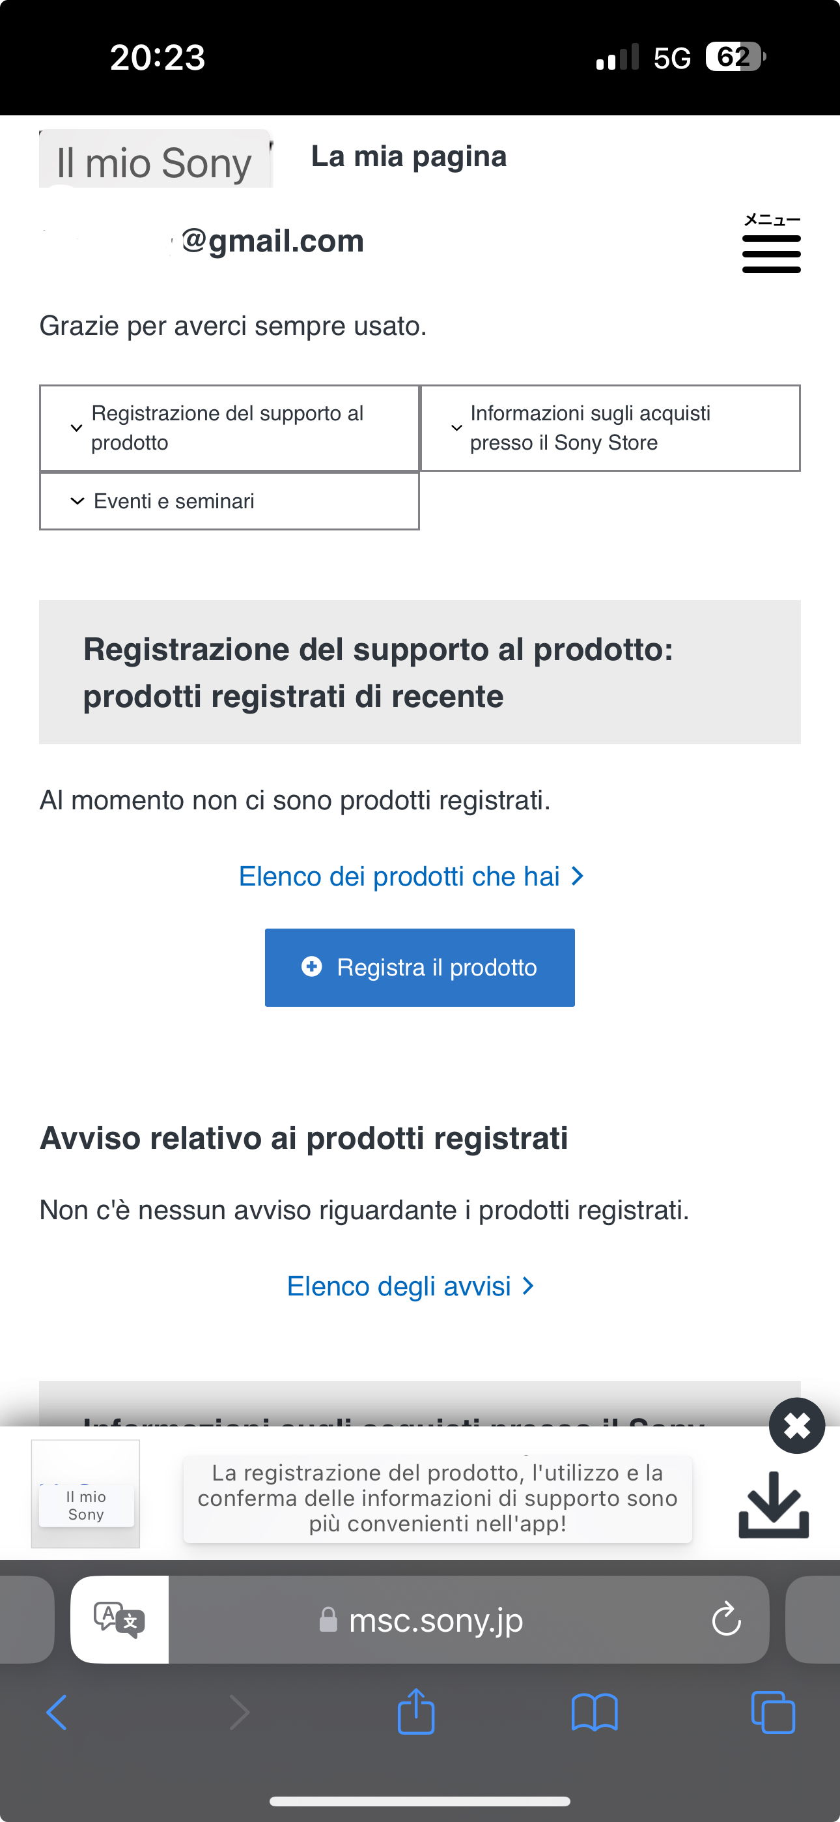Expand Registrazione del supporto al prodotto

(x=229, y=428)
